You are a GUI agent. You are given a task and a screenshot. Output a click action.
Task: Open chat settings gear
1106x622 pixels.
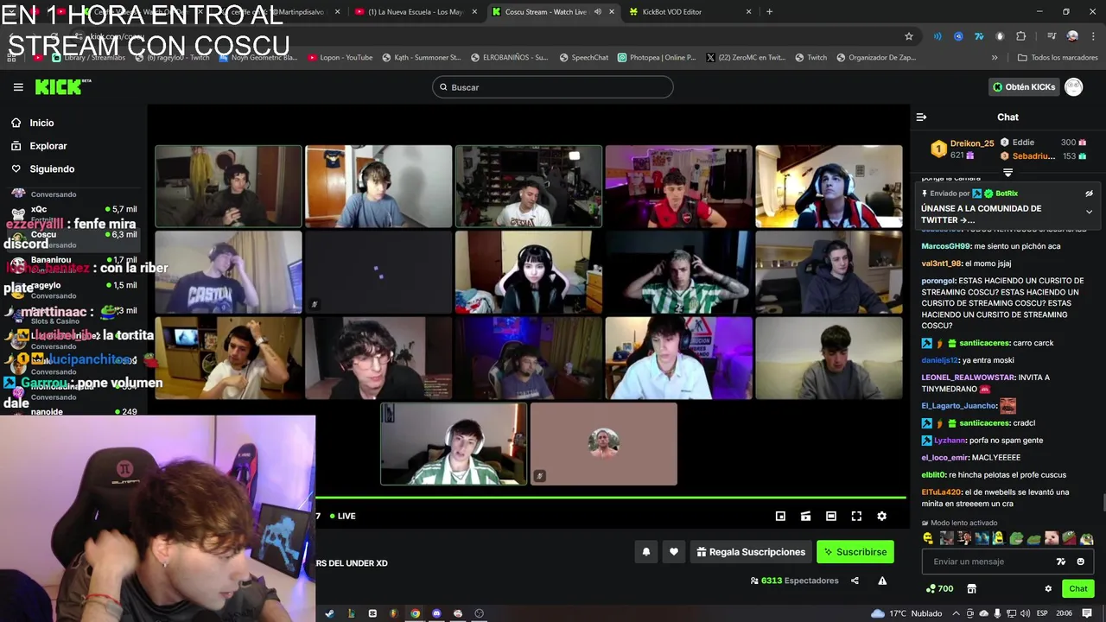click(1048, 588)
